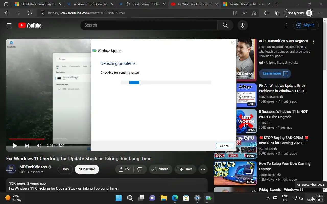Click the YouTube search magnifier button
Viewport: 327px width, 204px height.
pos(225,25)
